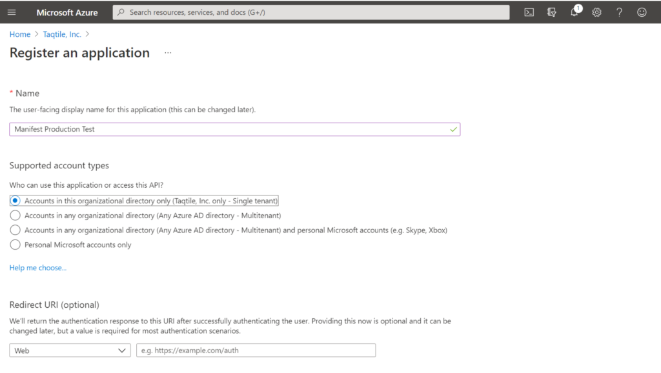Select the Single tenant accounts radio option
The image size is (661, 373).
[15, 201]
